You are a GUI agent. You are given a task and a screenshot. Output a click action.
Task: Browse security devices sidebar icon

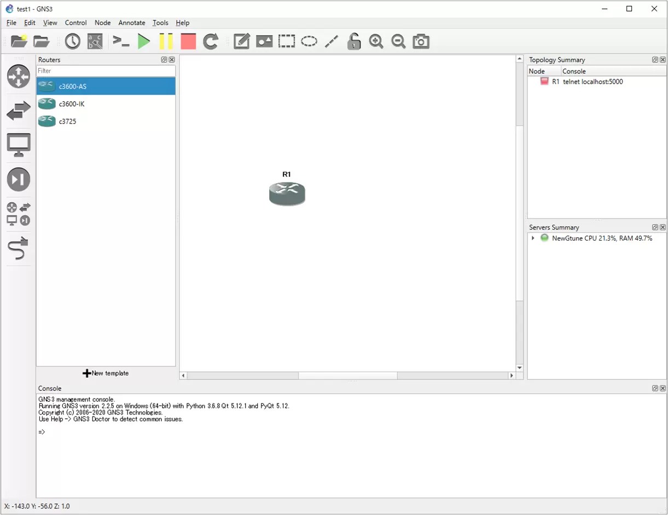point(19,179)
